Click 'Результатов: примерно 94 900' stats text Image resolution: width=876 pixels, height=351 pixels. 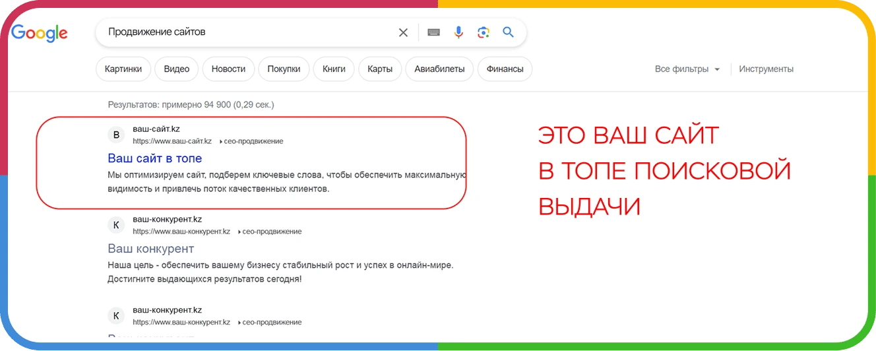(x=191, y=104)
